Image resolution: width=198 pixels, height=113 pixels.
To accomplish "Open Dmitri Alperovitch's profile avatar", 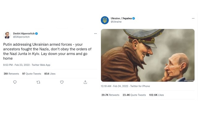I will coord(7,35).
